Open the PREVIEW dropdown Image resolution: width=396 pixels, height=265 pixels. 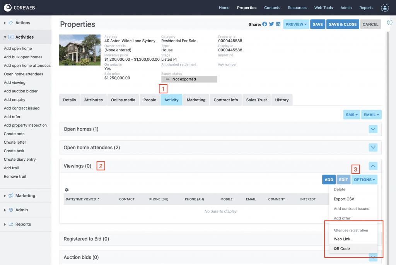coord(296,24)
